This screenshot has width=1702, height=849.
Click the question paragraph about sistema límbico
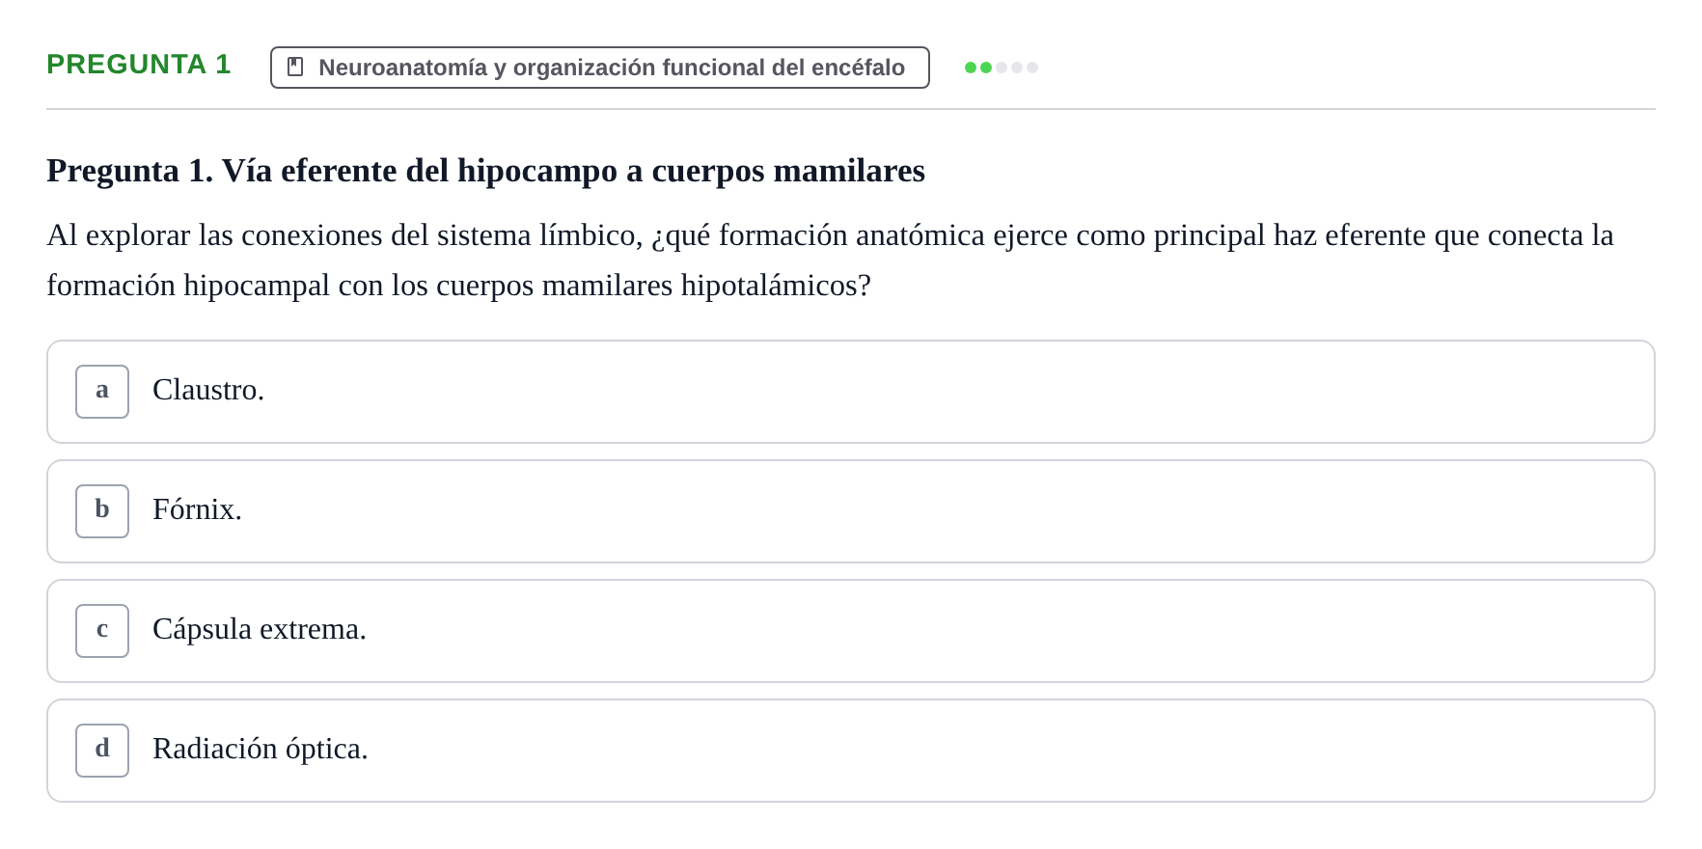[830, 260]
